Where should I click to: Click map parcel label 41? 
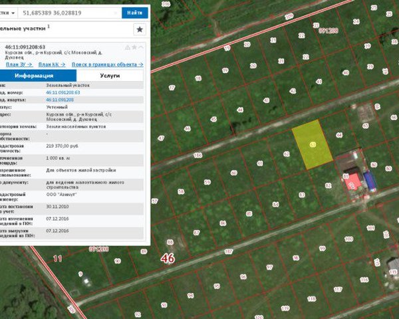[x=319, y=82]
